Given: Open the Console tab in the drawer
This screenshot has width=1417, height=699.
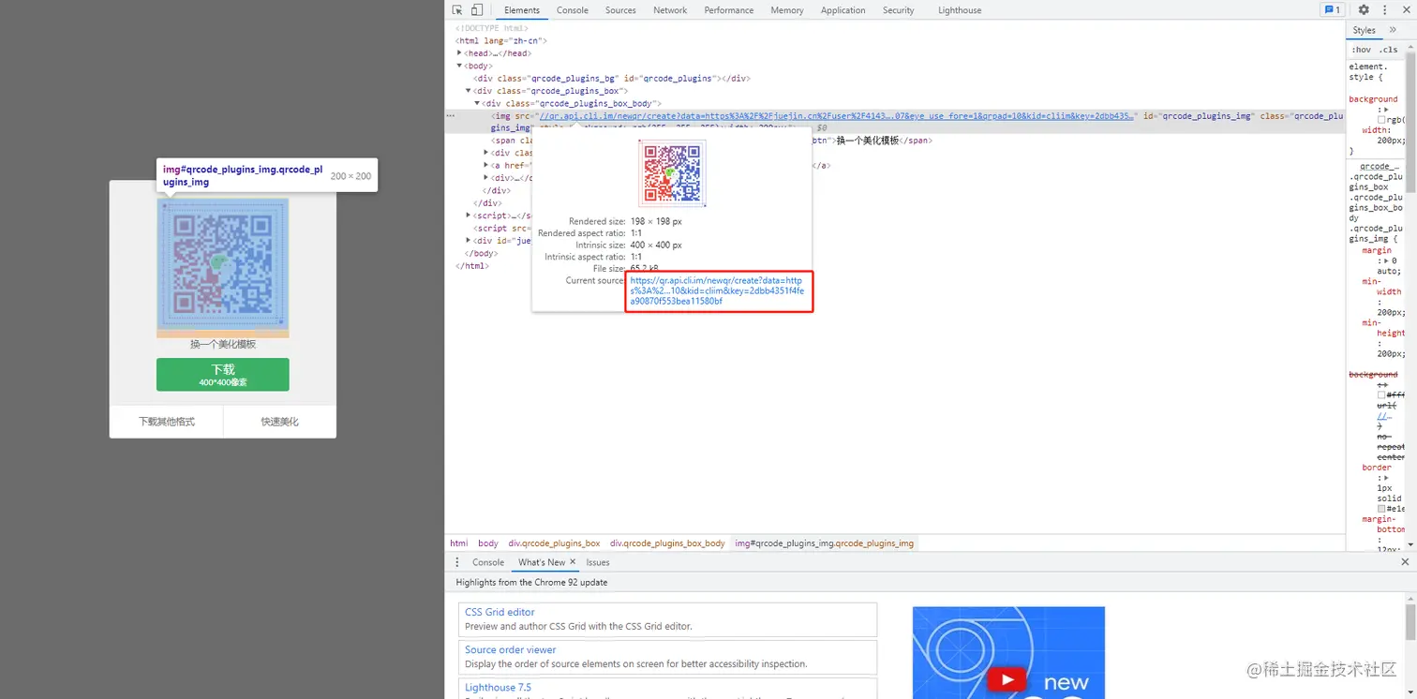Looking at the screenshot, I should tap(488, 562).
